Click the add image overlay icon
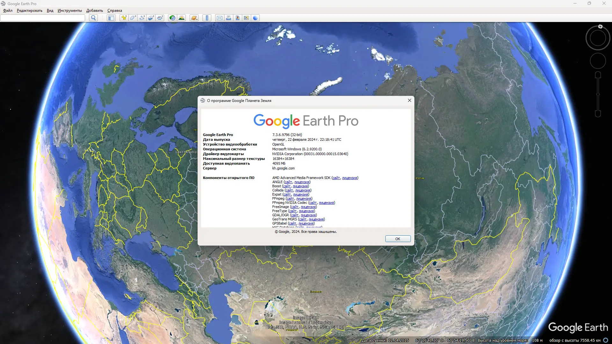This screenshot has width=612, height=344. [x=151, y=18]
